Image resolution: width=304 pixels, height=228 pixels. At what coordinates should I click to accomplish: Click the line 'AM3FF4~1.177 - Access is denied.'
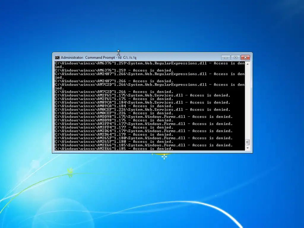(x=114, y=127)
